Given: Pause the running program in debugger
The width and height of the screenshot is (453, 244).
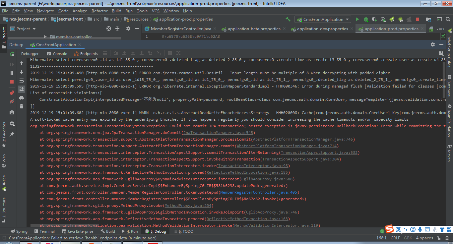Looking at the screenshot, I should pyautogui.click(x=12, y=73).
